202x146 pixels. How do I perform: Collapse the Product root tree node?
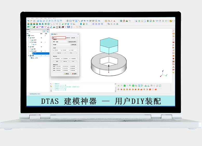pyautogui.click(x=27, y=35)
